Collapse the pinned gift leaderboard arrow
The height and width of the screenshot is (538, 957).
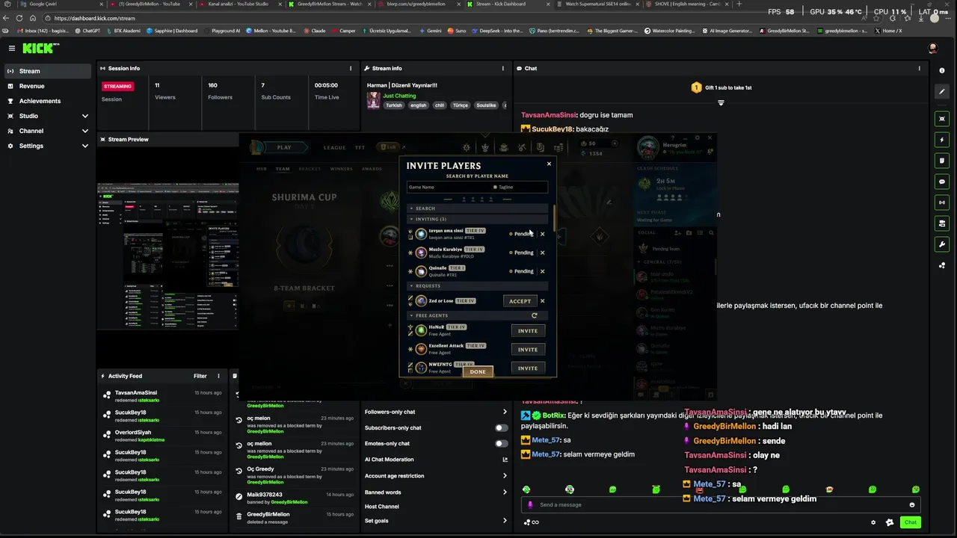(x=721, y=102)
